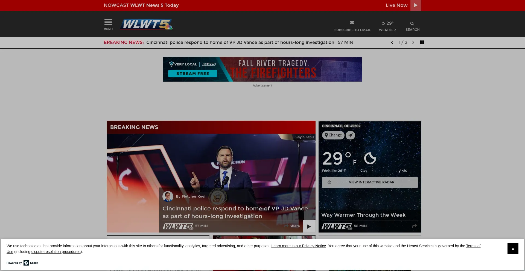Advance to next breaking news item
Viewport: 525px width, 271px height.
pyautogui.click(x=413, y=42)
